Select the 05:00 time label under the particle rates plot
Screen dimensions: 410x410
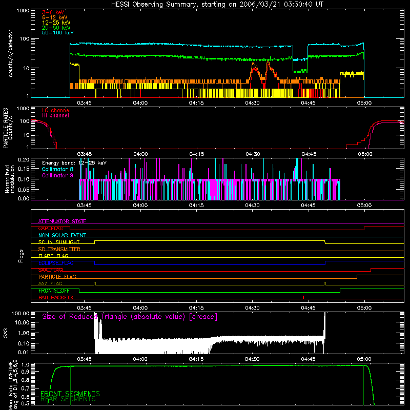(365, 154)
